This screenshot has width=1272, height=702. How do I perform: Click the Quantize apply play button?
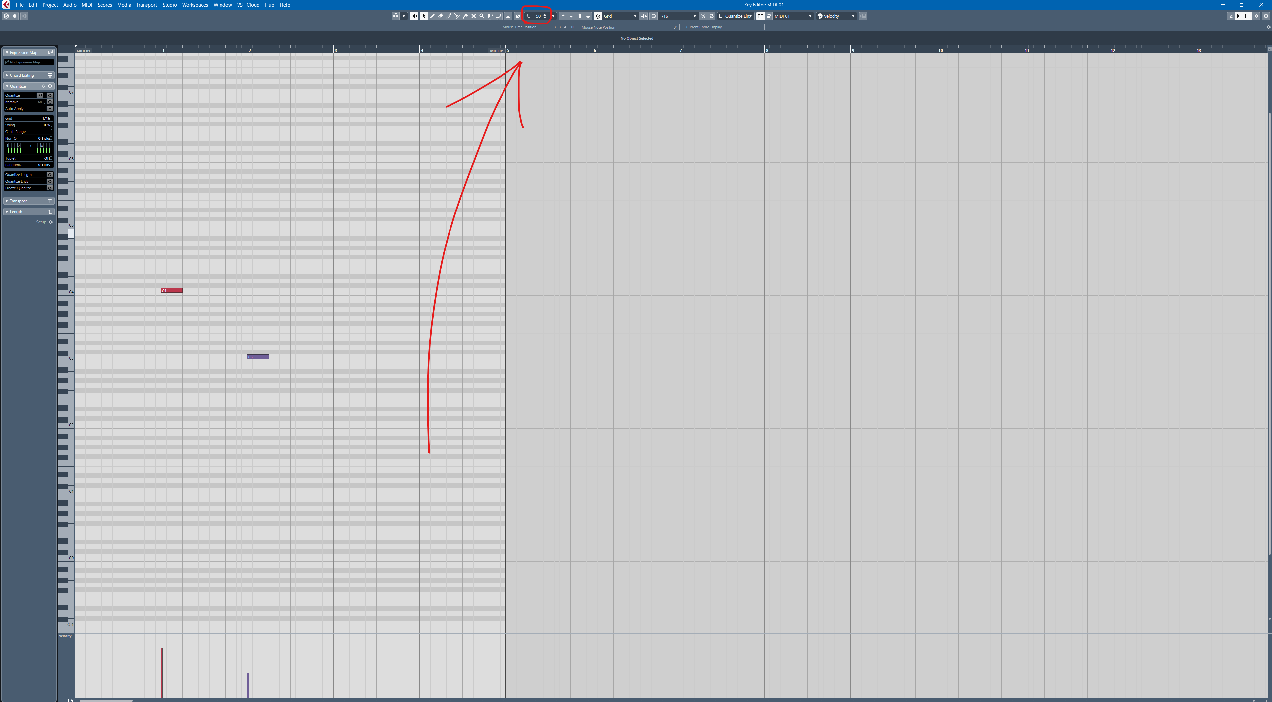49,95
